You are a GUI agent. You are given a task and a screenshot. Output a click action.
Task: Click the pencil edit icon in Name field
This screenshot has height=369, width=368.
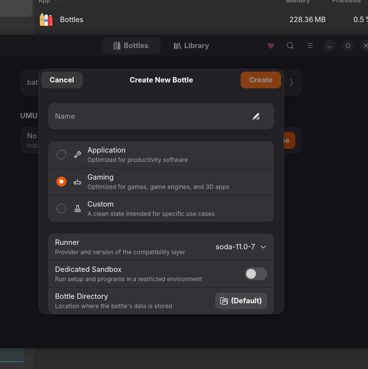click(256, 116)
